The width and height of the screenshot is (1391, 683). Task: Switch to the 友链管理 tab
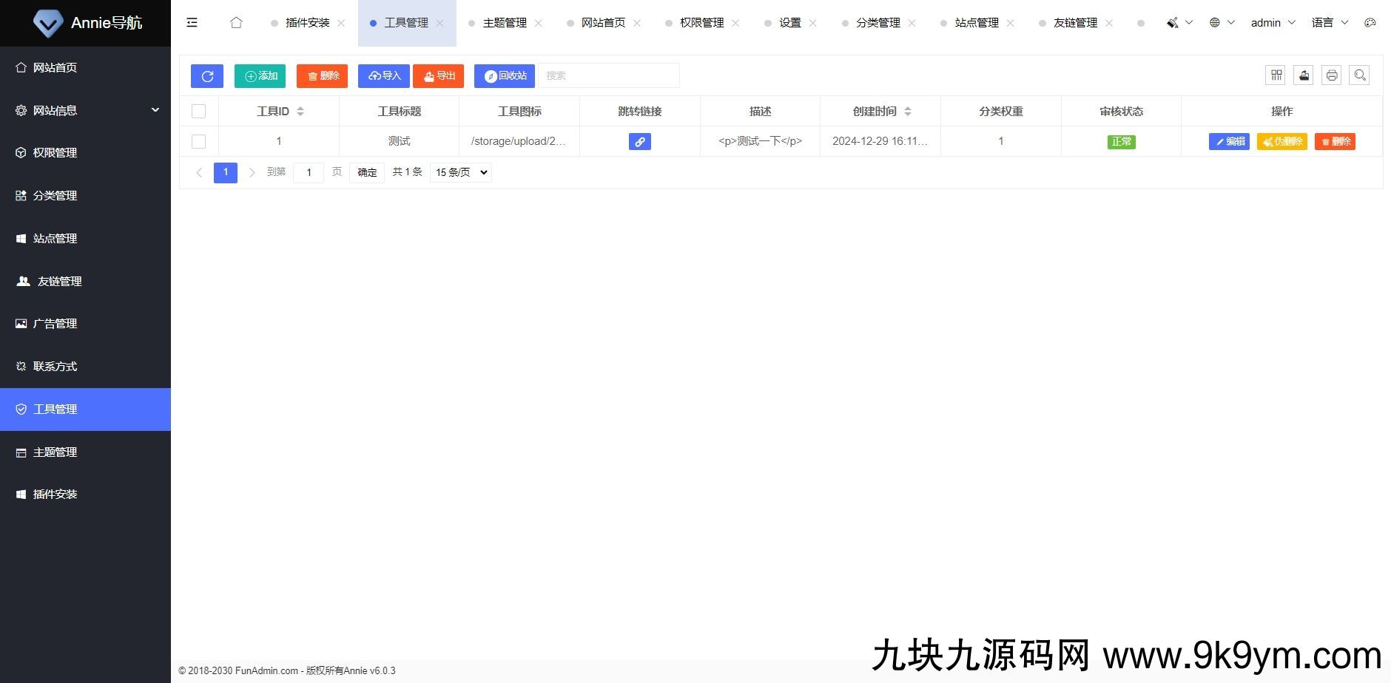tap(1075, 23)
